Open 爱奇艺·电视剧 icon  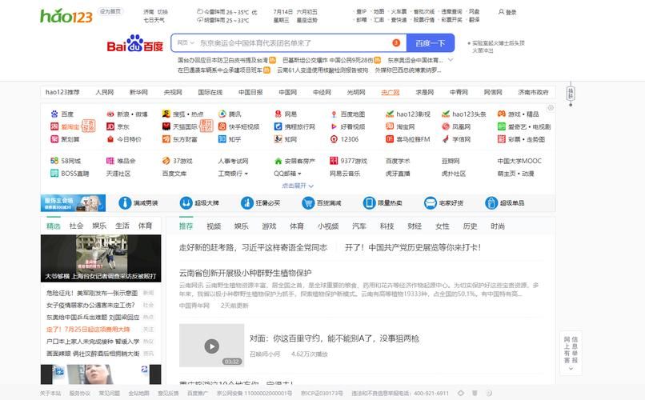point(502,126)
